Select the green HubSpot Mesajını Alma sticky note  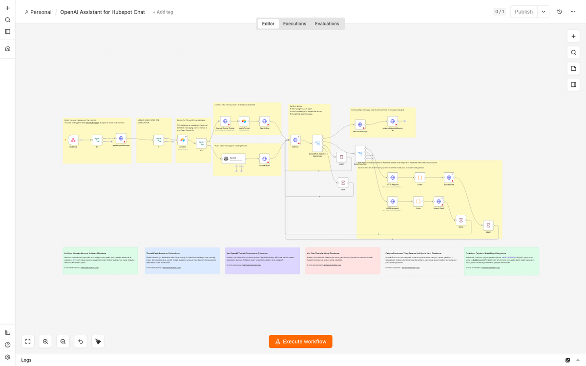[100, 261]
